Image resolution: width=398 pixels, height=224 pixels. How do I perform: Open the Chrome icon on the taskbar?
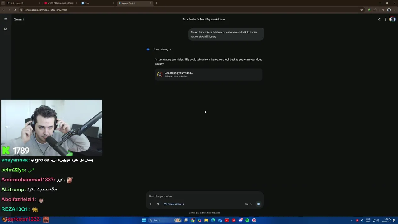coord(193,220)
